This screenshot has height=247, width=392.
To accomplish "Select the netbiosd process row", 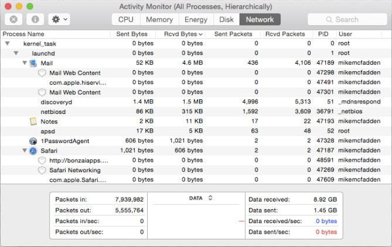I will pos(196,112).
